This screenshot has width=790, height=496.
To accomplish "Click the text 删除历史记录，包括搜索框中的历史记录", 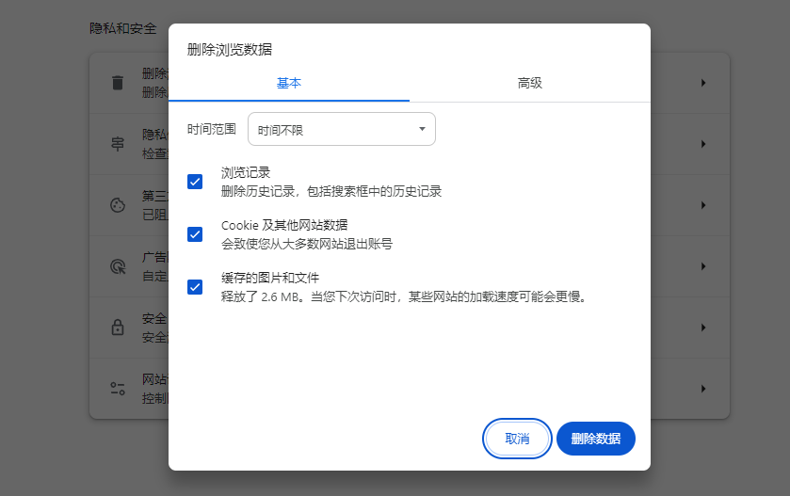I will pyautogui.click(x=331, y=191).
